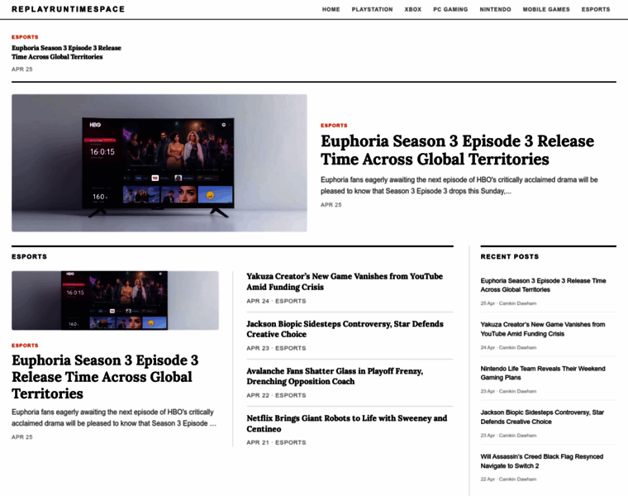Open recent post 'Jackson Biopic Sidesteps Controversy'

542,417
